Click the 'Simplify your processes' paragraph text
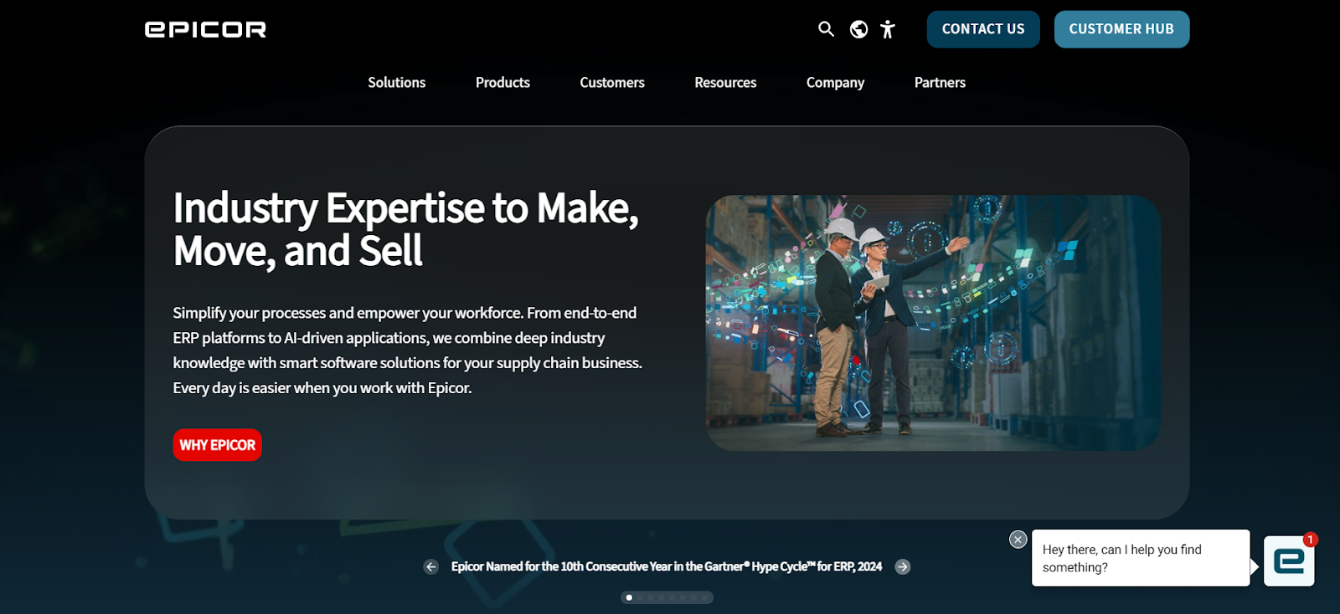 408,350
